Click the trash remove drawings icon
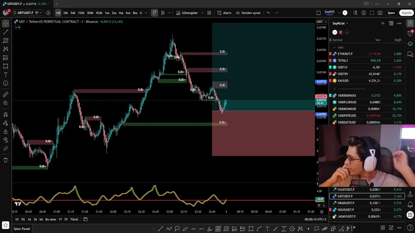Viewport: 415px width, 233px height. coord(6,160)
